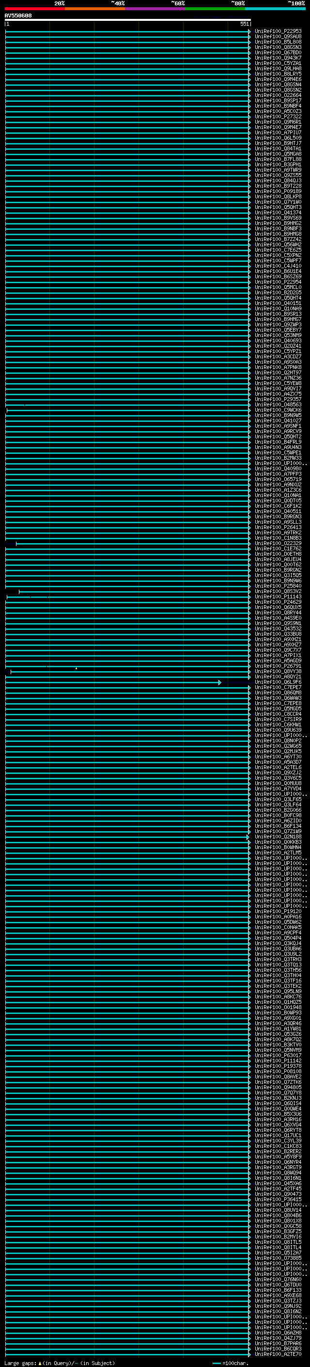The image size is (310, 1367).
Task: Select hit label UniRef100_P25840
Action: [278, 586]
